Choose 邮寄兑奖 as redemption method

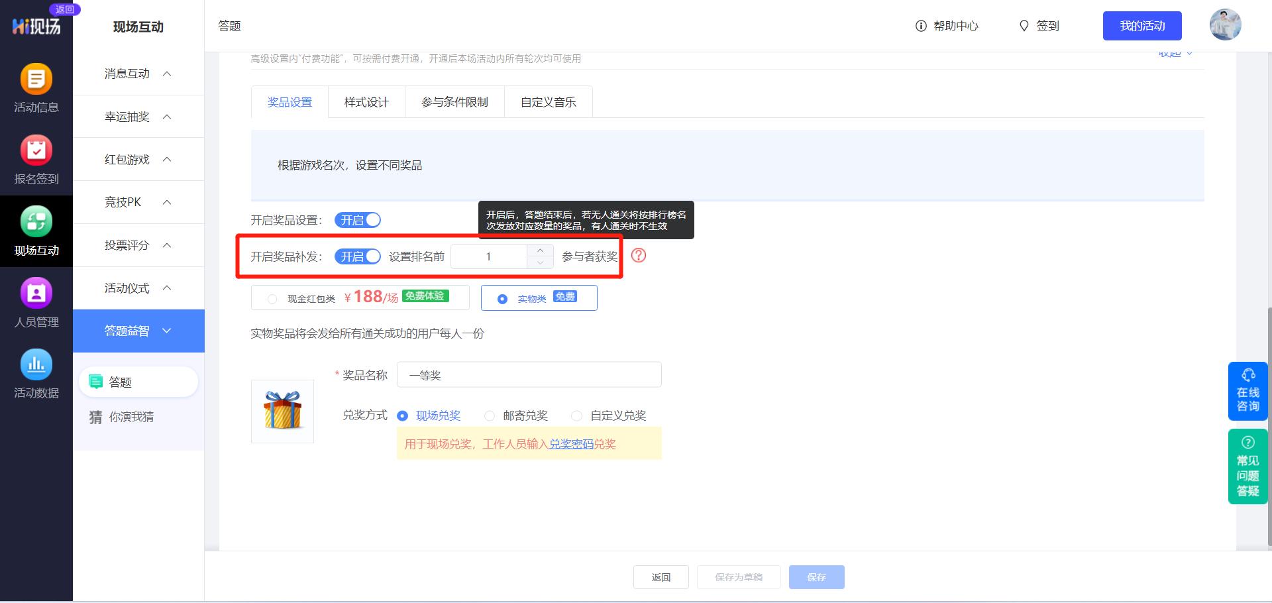490,415
